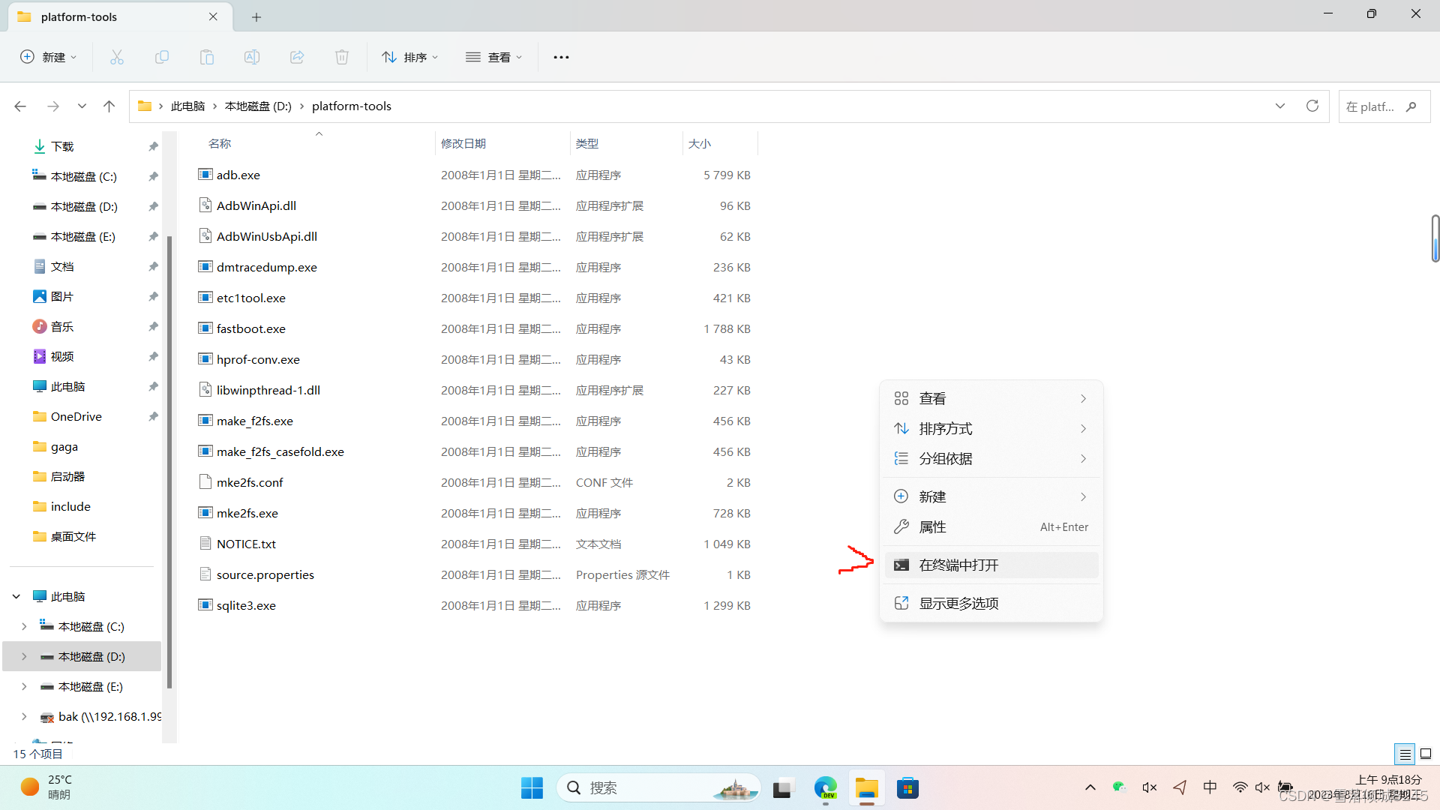The width and height of the screenshot is (1440, 810).
Task: Click the up-directory arrow icon
Action: tap(109, 106)
